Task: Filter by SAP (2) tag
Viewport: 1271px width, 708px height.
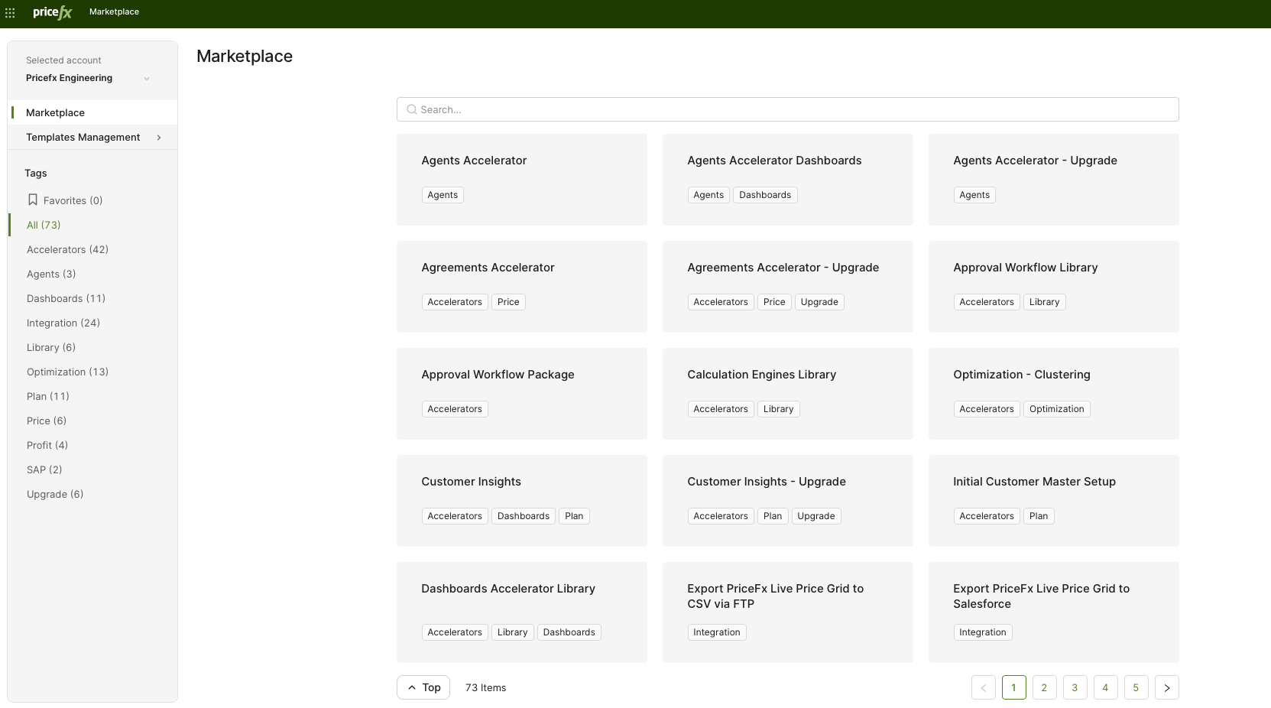Action: [x=44, y=469]
